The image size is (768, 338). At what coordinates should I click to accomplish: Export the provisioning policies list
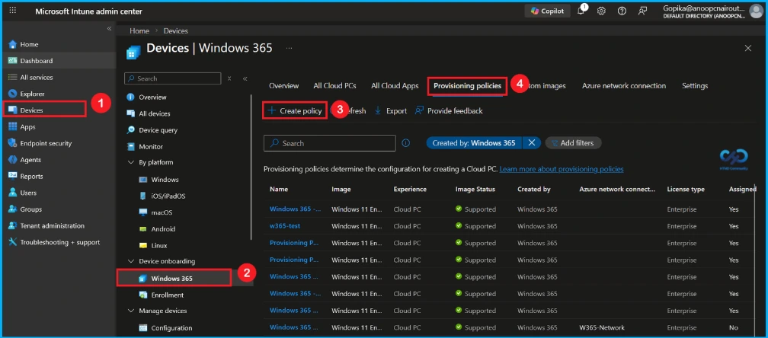pyautogui.click(x=391, y=111)
